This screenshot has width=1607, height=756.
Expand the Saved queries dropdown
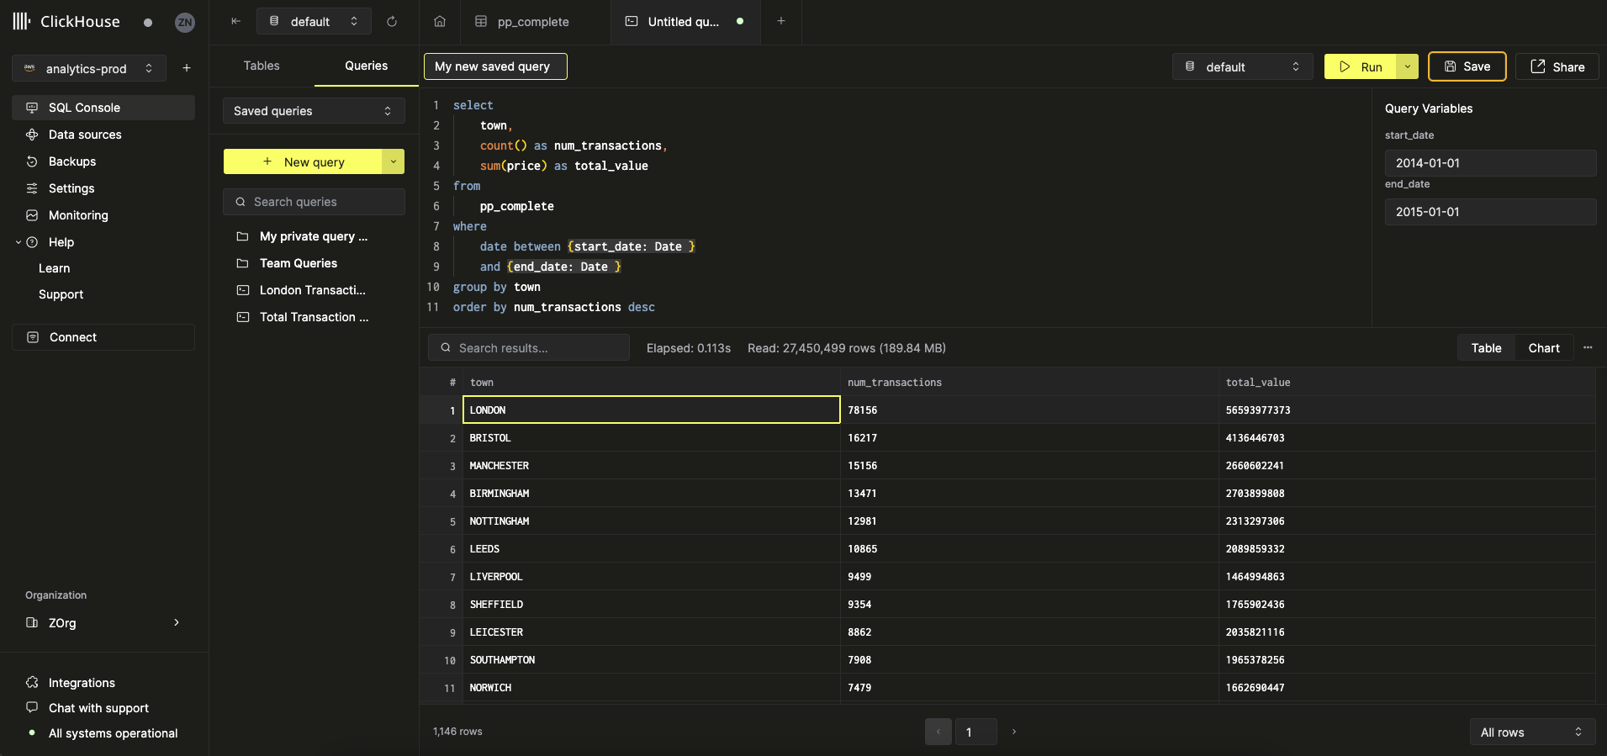[313, 111]
